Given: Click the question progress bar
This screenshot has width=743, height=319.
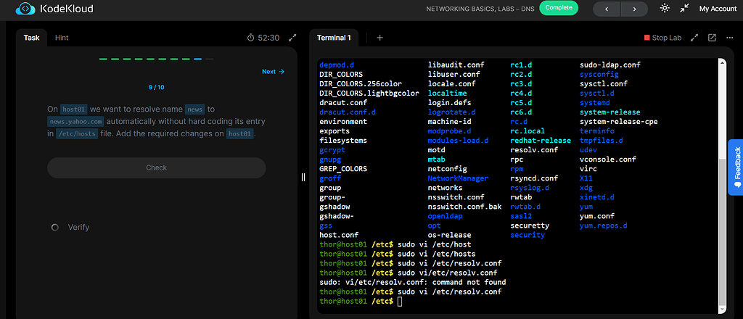Looking at the screenshot, I should (156, 59).
